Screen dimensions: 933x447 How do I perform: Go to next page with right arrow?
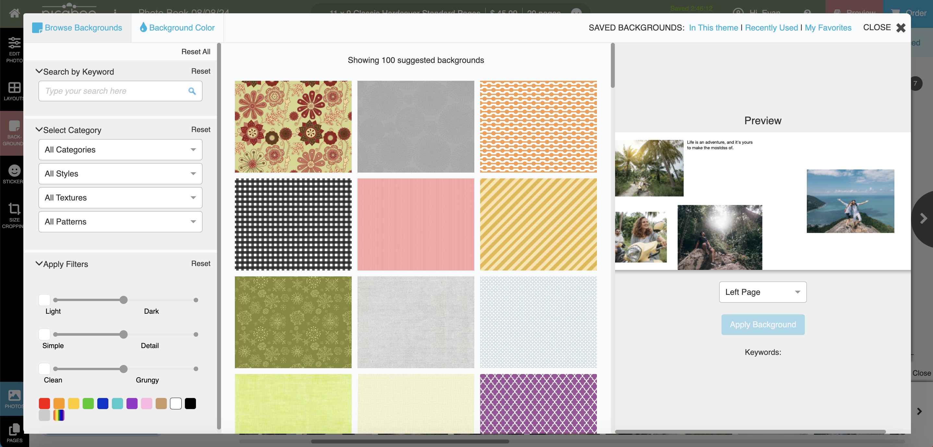tap(923, 218)
